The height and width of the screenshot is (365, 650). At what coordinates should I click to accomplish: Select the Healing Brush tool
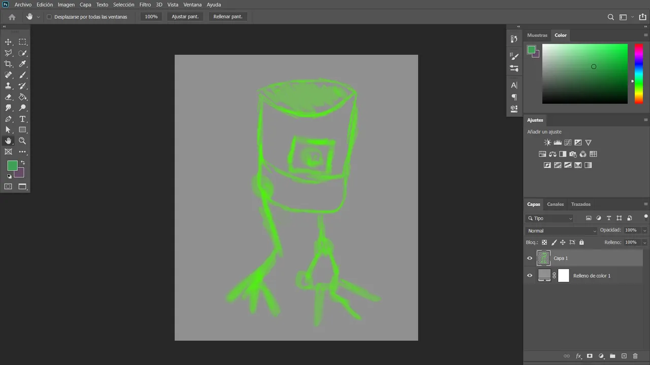point(8,75)
